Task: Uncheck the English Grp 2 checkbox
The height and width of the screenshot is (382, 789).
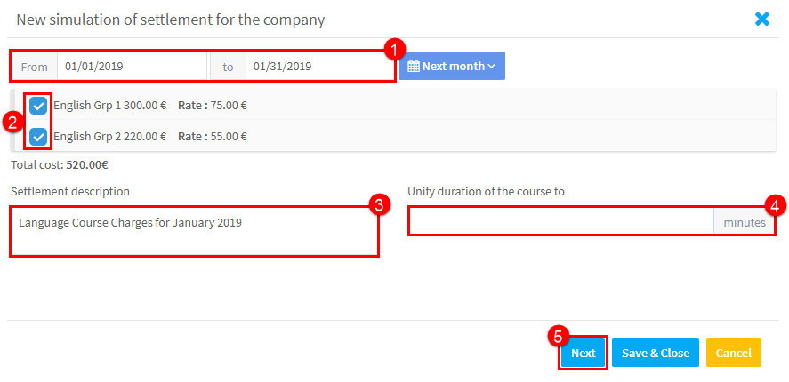Action: click(x=38, y=136)
